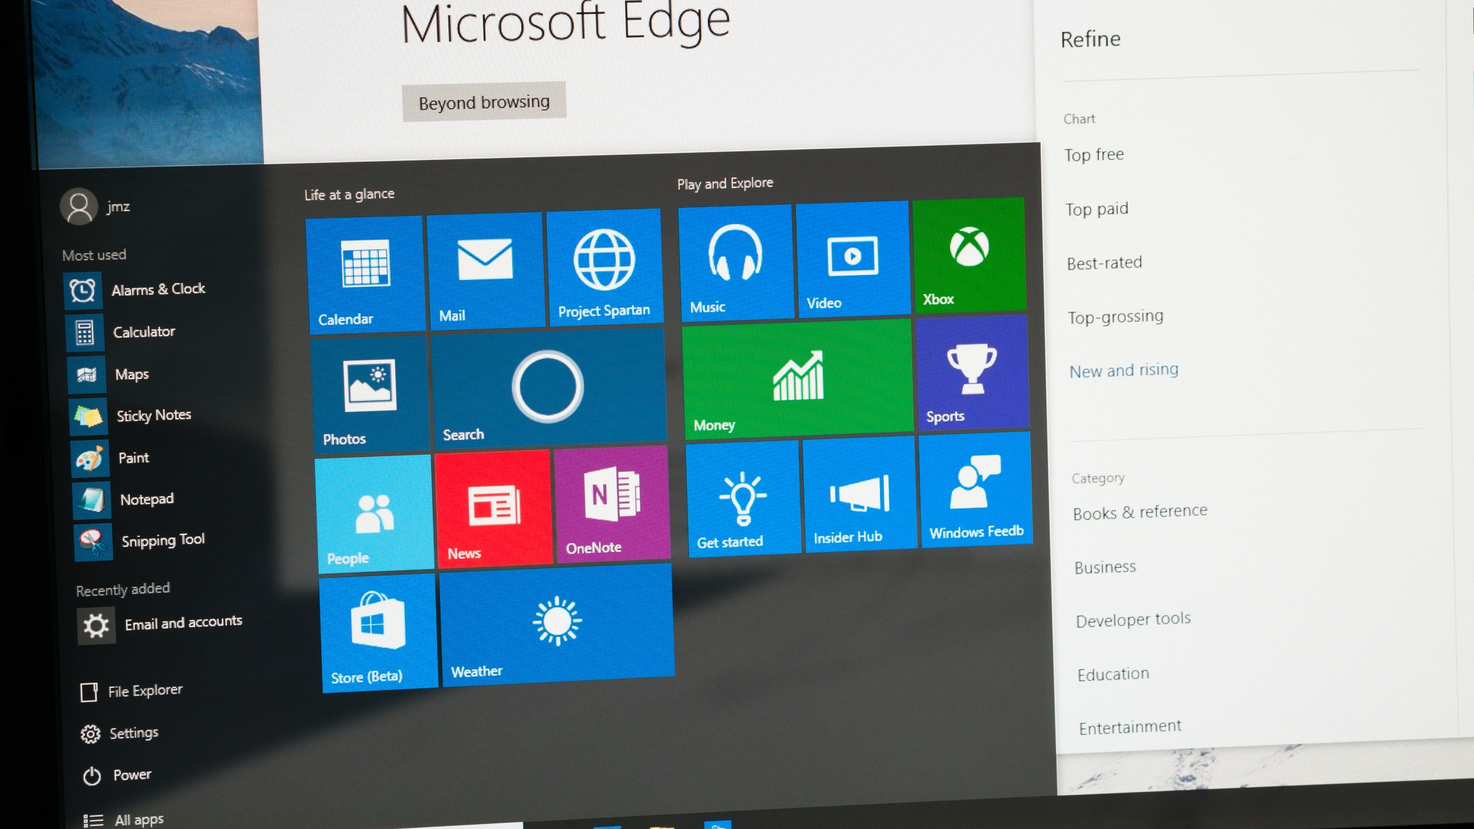Launch the OneNote tile
This screenshot has height=829, width=1474.
[612, 505]
